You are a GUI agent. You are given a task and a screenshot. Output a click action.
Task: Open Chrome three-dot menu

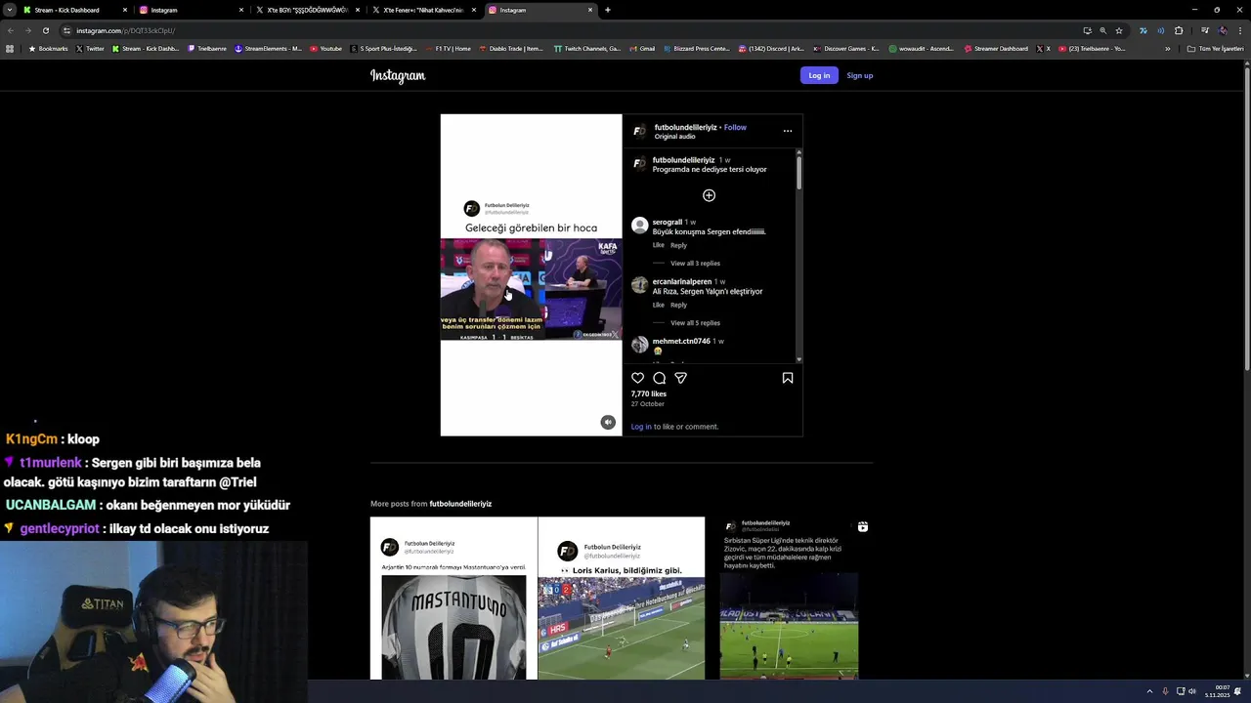pyautogui.click(x=1241, y=30)
